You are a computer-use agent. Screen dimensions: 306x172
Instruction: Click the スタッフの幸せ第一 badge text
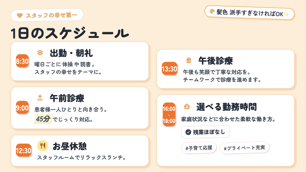[x=51, y=15]
